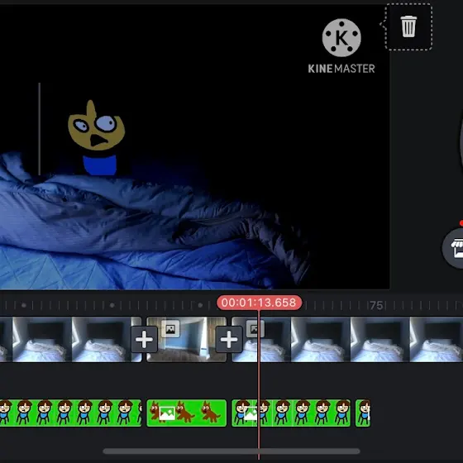
Task: Click image icon on room clip
Action: tap(170, 329)
